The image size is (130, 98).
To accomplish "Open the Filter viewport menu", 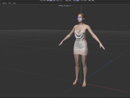I will pos(10,3).
